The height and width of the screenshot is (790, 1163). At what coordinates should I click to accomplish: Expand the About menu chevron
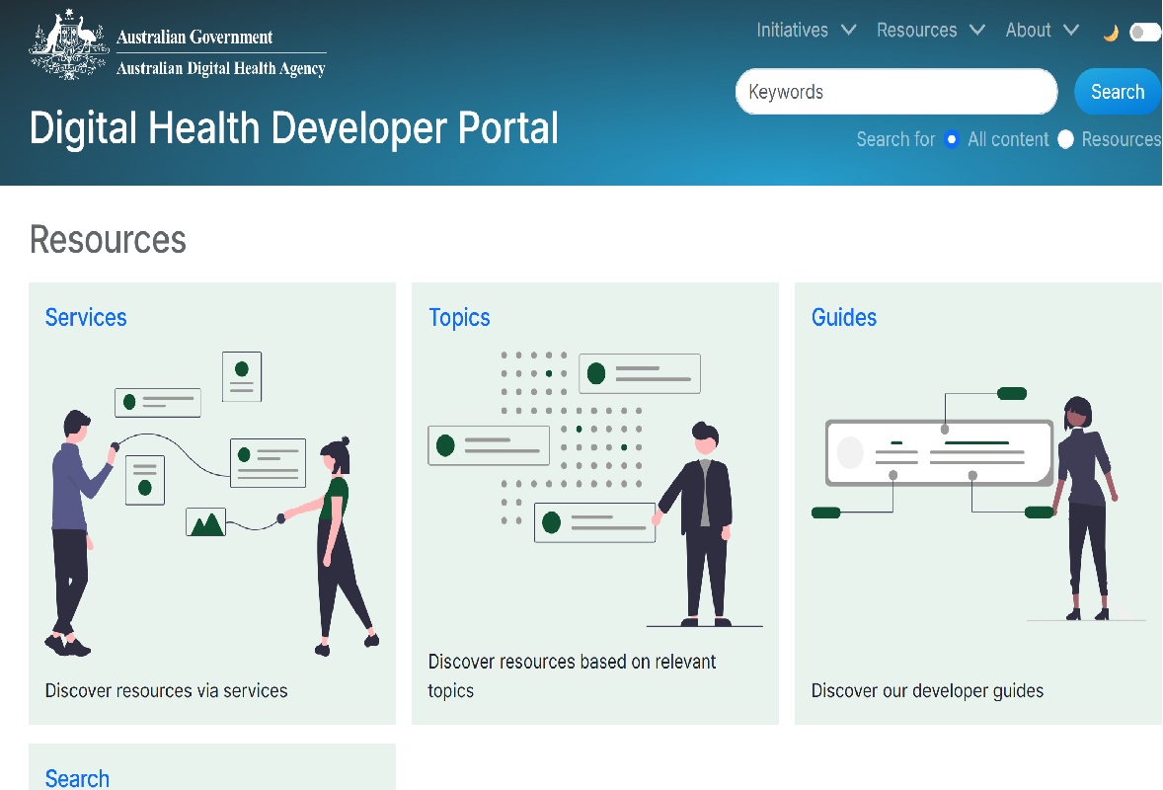1071,31
